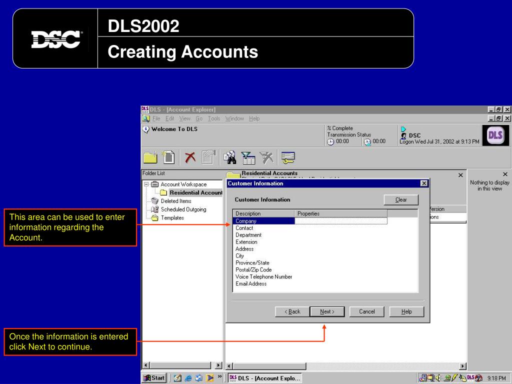
Task: Click the greyed remove-filter toolbar icon
Action: tap(266, 157)
